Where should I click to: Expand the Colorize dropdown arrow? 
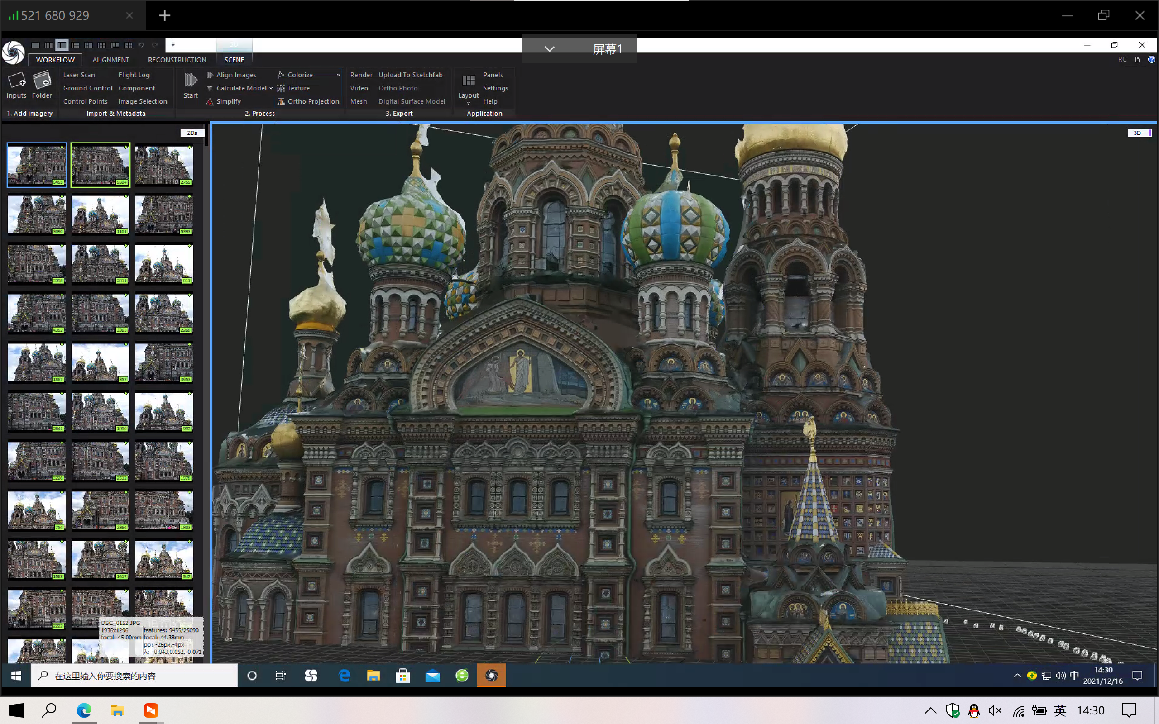[338, 75]
